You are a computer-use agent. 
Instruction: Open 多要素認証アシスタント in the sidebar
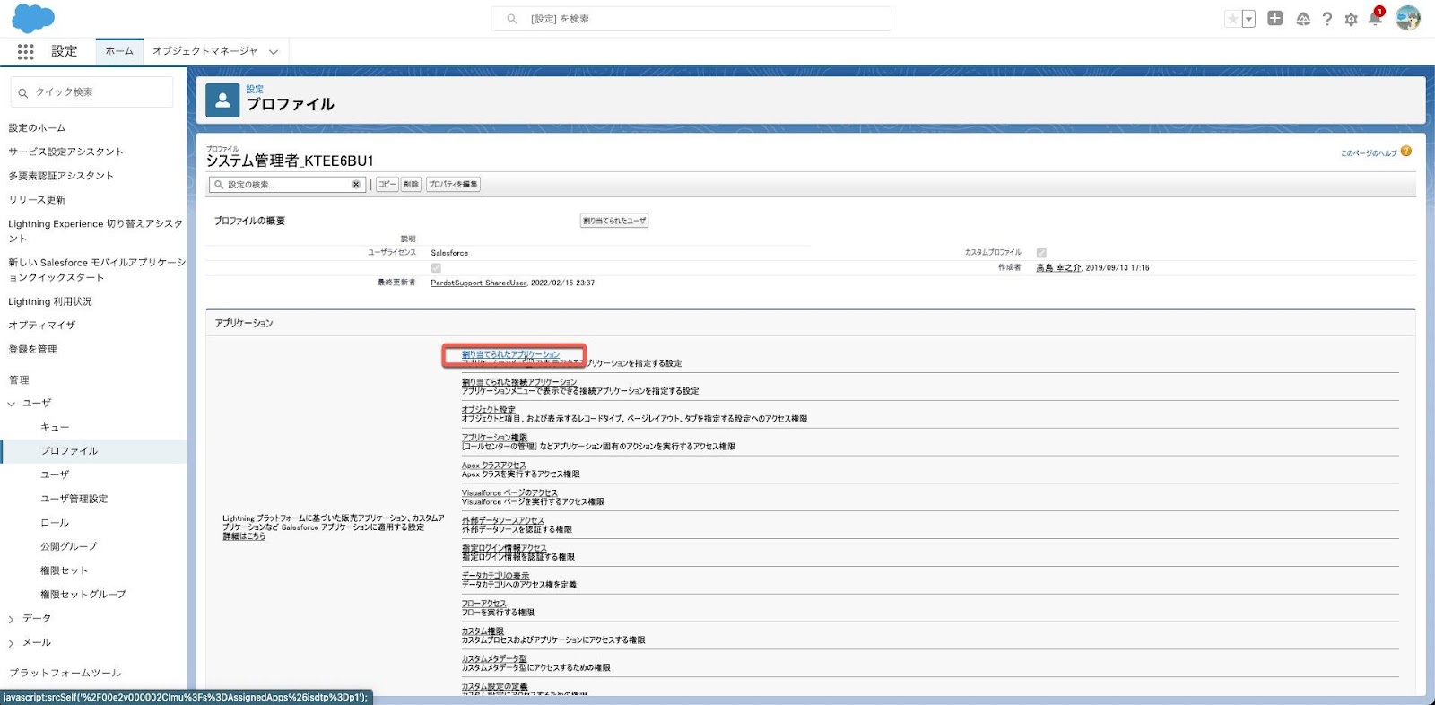(x=61, y=176)
